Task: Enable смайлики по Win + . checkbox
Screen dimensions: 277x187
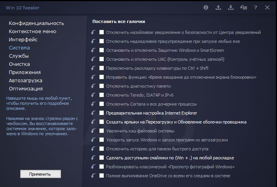Action: coord(101,158)
